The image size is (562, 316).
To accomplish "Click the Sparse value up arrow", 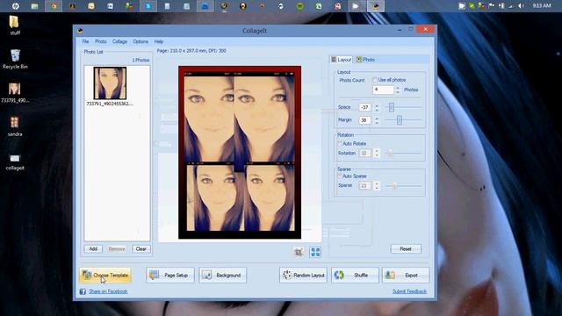I will 377,183.
